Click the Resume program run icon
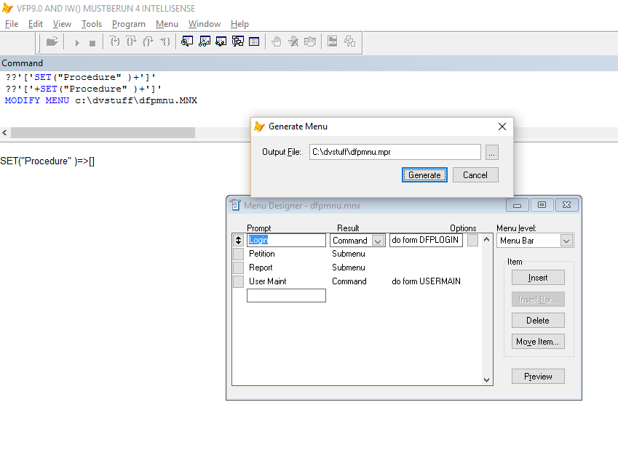 click(x=76, y=41)
